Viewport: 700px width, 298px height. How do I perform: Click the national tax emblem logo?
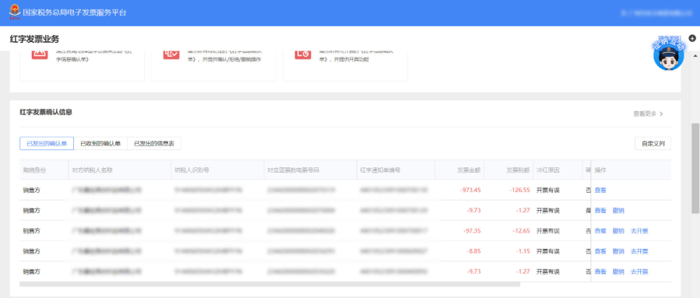[x=15, y=12]
